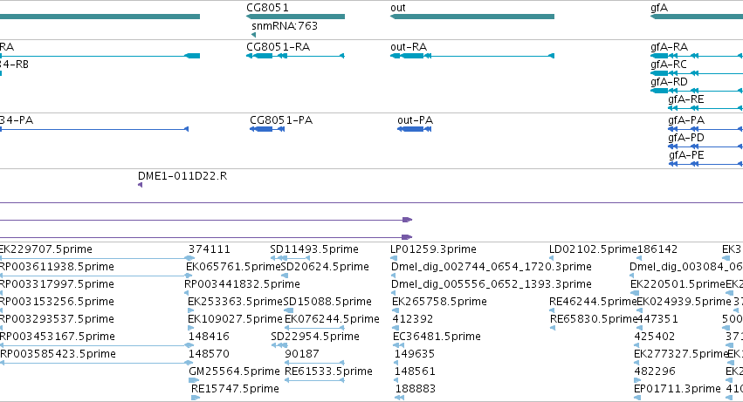Click the gfA-RA transcript label
The height and width of the screenshot is (402, 743).
pos(669,47)
